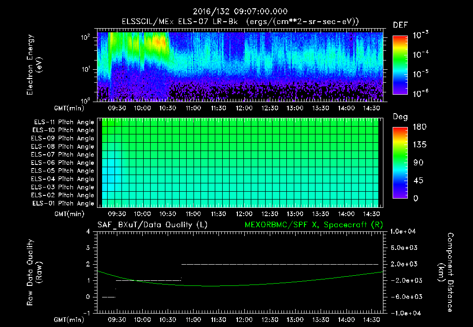Select the ELS-09 Pitch Angle row label
Screen dimensions: 473x327
63,139
